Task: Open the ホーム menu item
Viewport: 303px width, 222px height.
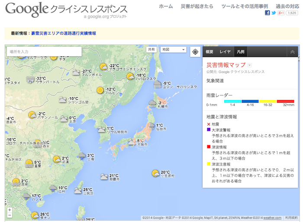Action: click(166, 6)
